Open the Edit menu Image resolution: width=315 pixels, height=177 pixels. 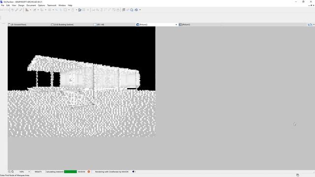point(8,5)
